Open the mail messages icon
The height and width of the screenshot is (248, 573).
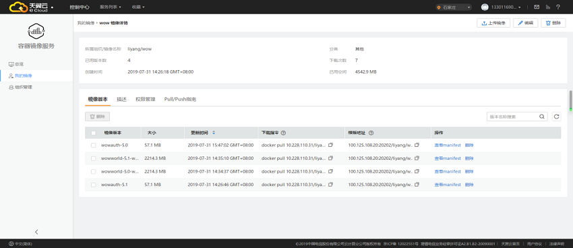coord(537,7)
